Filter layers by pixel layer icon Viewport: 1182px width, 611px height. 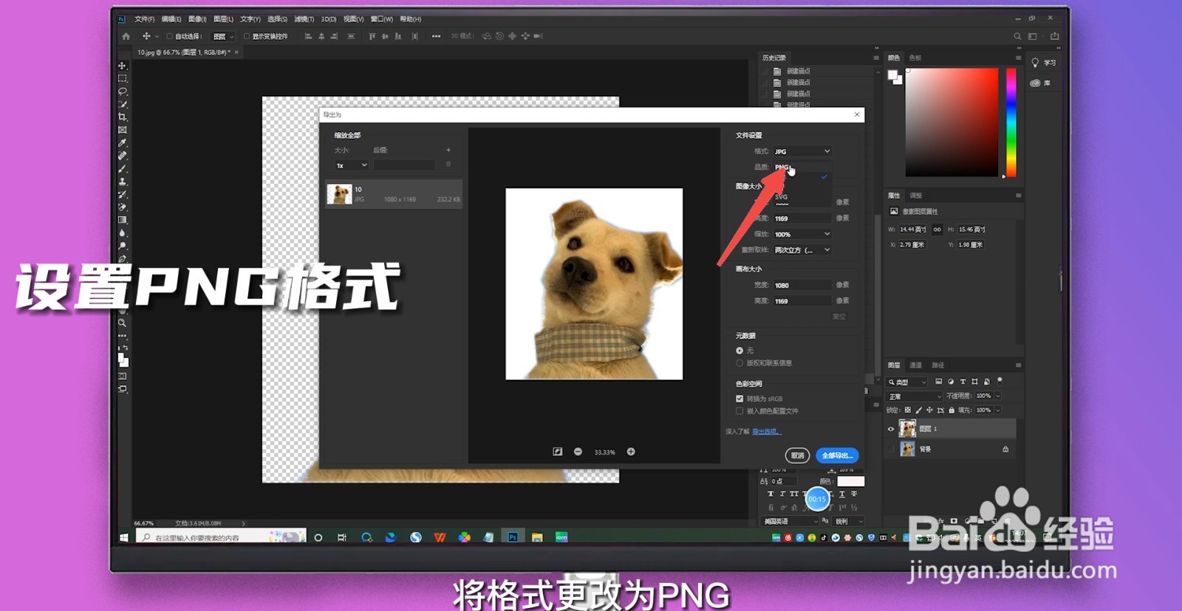tap(938, 382)
